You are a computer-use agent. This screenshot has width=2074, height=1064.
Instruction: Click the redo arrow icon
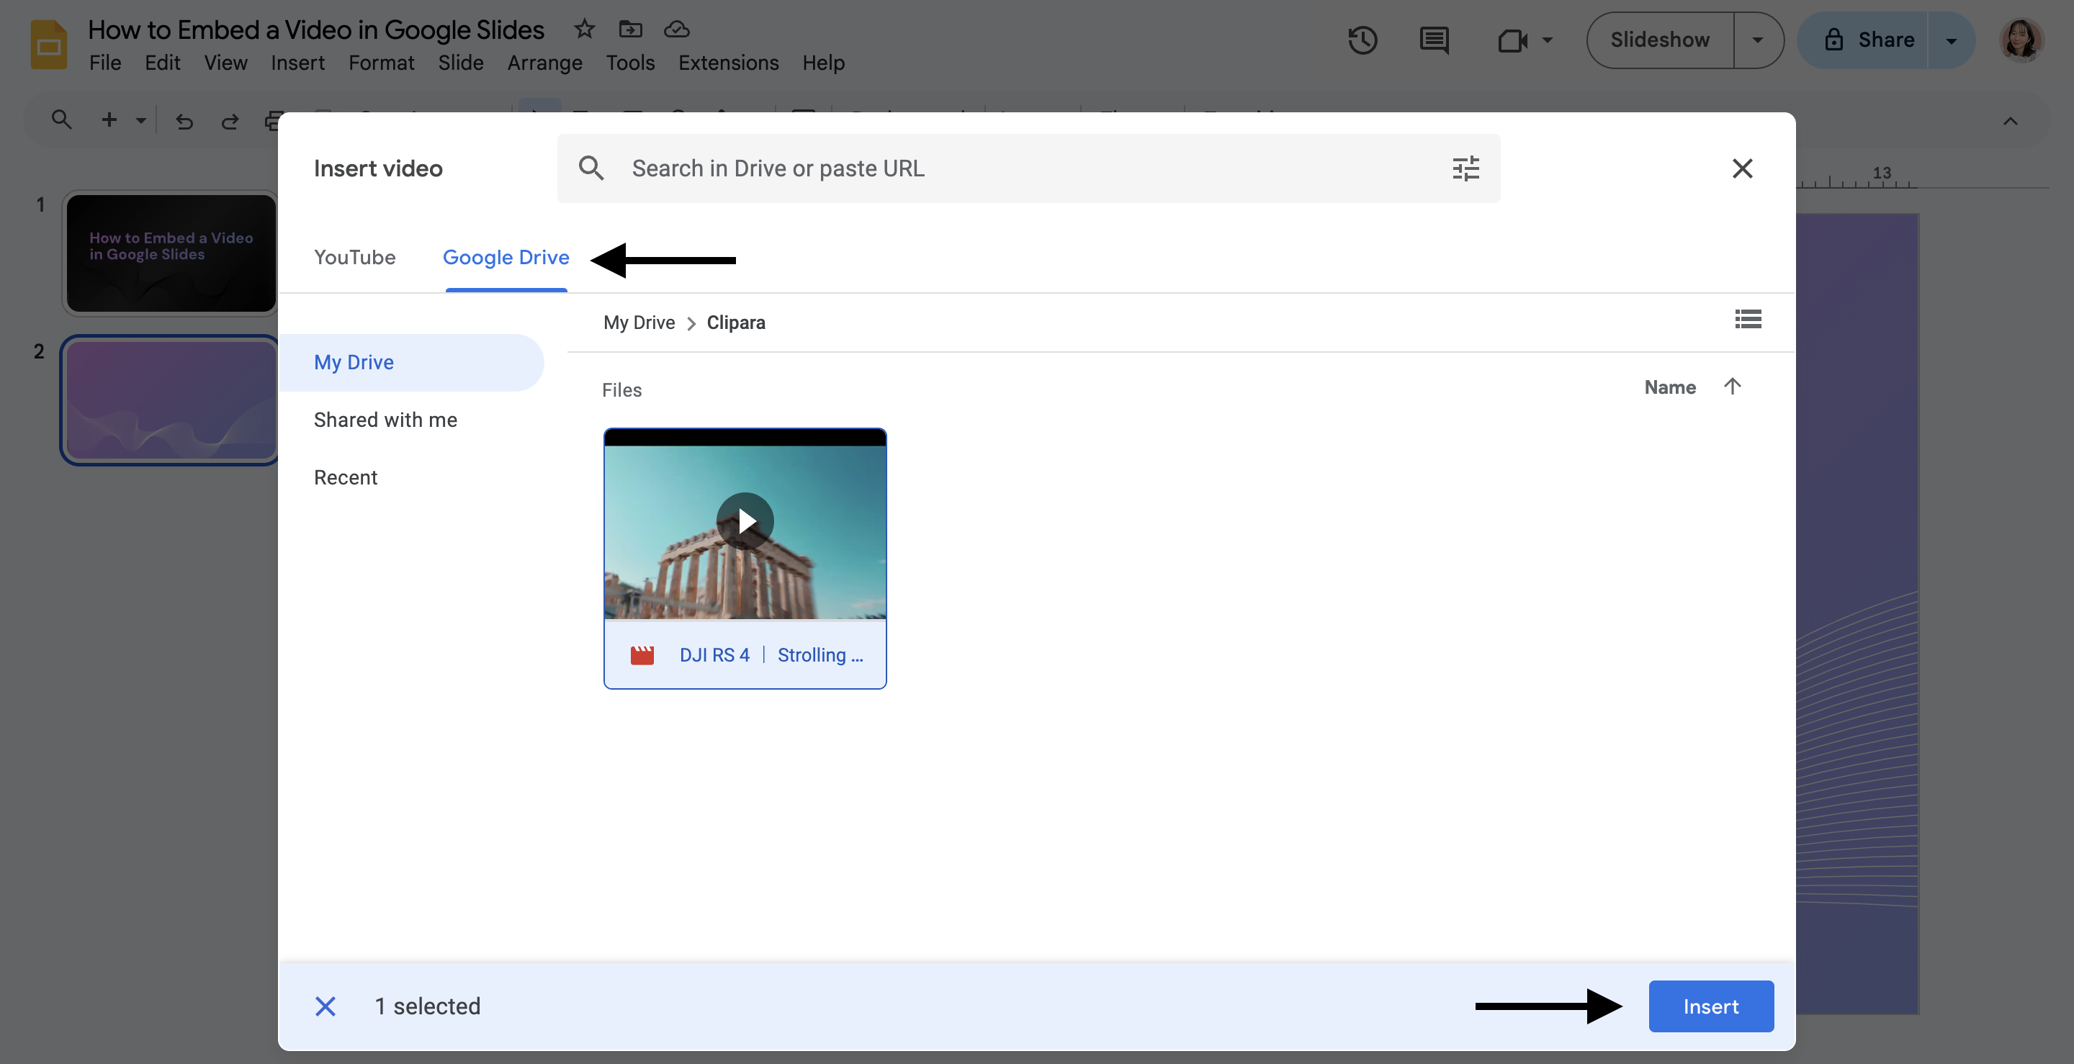point(230,121)
